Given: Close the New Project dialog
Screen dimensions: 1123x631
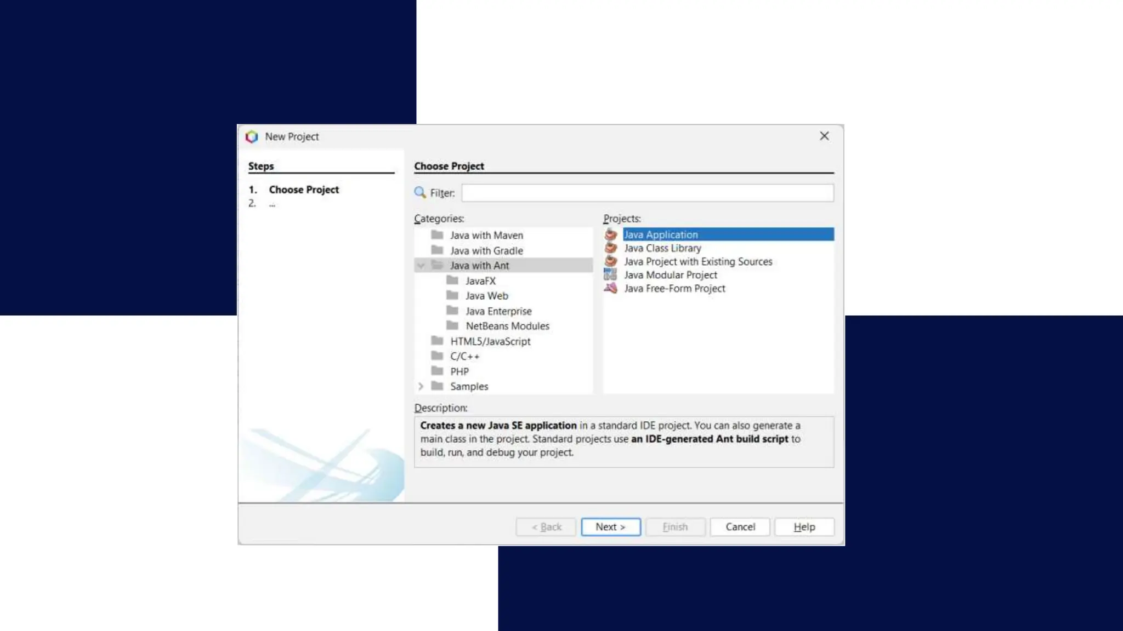Looking at the screenshot, I should click(824, 136).
